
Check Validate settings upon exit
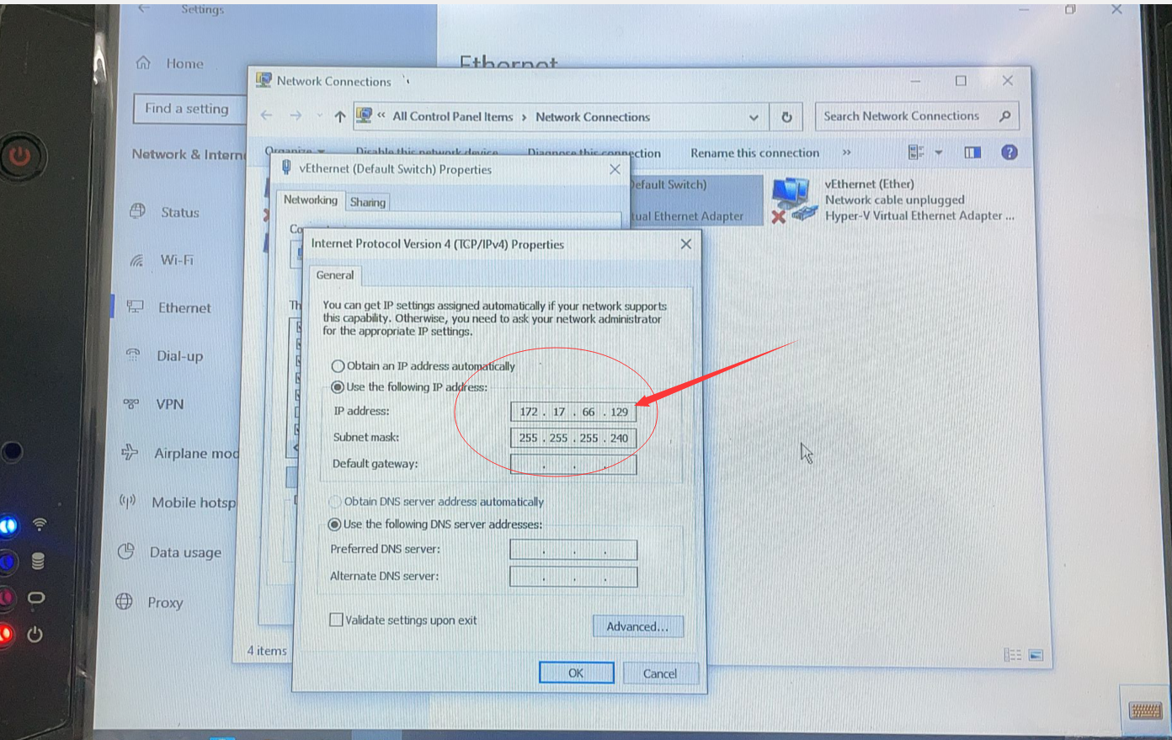click(336, 620)
